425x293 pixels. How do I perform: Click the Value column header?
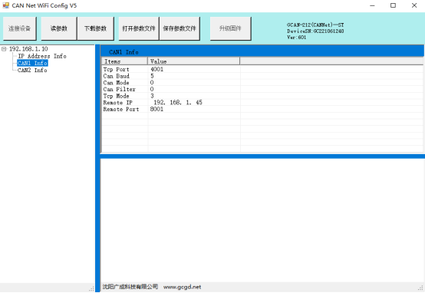click(x=194, y=61)
